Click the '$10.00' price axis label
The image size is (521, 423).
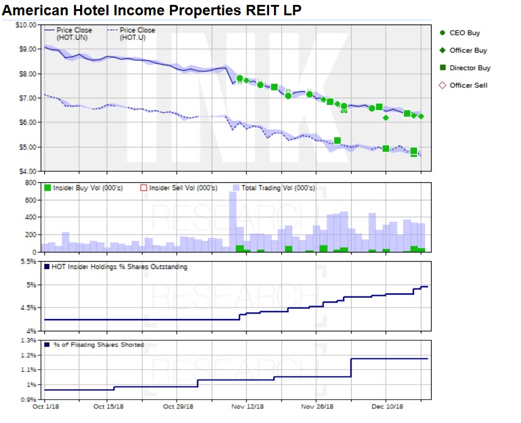coord(26,25)
